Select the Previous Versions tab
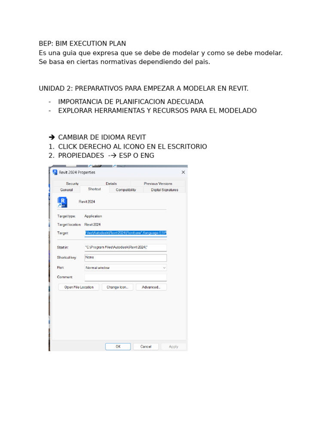Image resolution: width=330 pixels, height=440 pixels. (x=158, y=183)
